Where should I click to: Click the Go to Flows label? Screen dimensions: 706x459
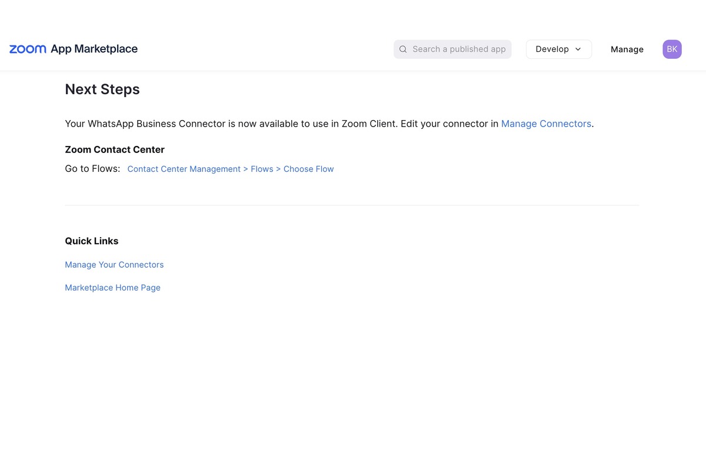click(x=92, y=169)
